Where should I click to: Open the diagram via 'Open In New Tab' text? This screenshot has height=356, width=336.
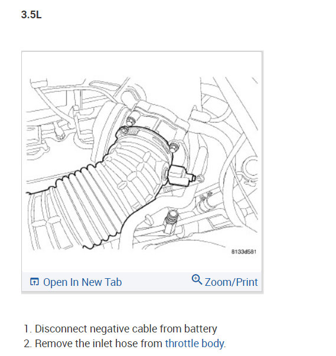(82, 282)
